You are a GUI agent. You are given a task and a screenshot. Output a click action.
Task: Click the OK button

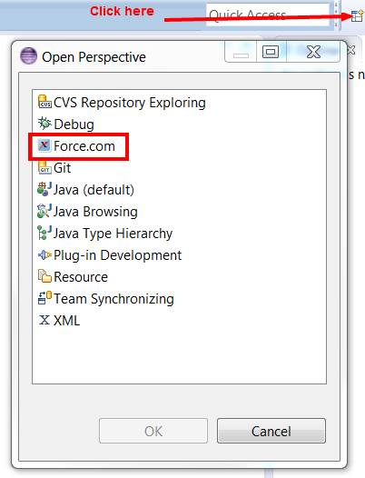pos(153,431)
